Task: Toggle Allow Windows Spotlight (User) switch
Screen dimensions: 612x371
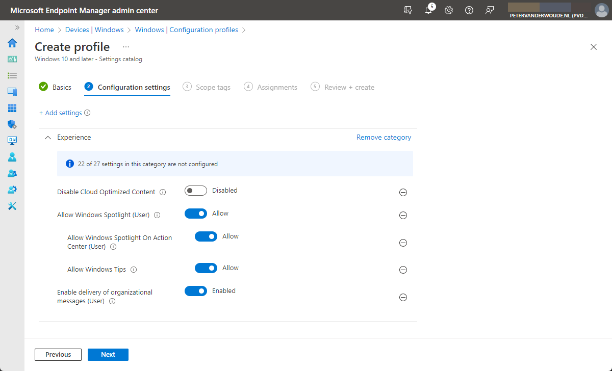Action: (x=196, y=214)
